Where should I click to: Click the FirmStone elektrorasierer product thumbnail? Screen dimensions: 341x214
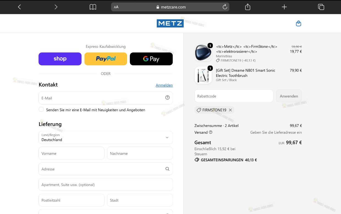(203, 52)
